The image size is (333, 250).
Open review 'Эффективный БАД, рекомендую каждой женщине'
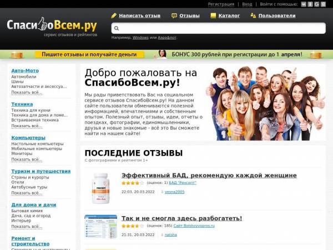(209, 176)
